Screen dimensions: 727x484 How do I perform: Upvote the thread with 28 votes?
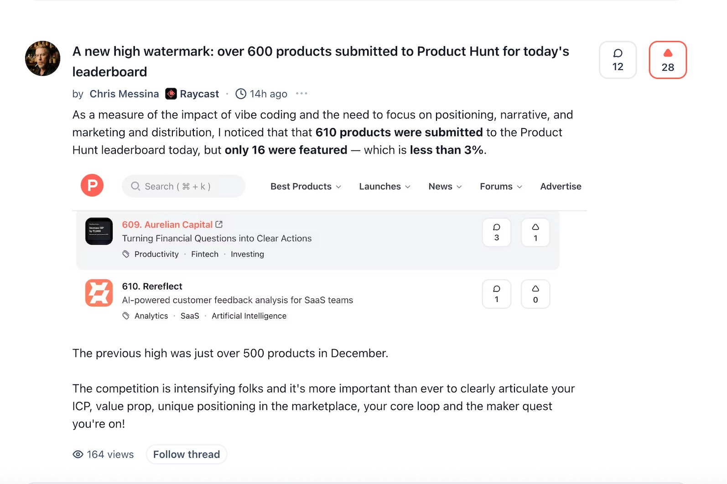(668, 60)
